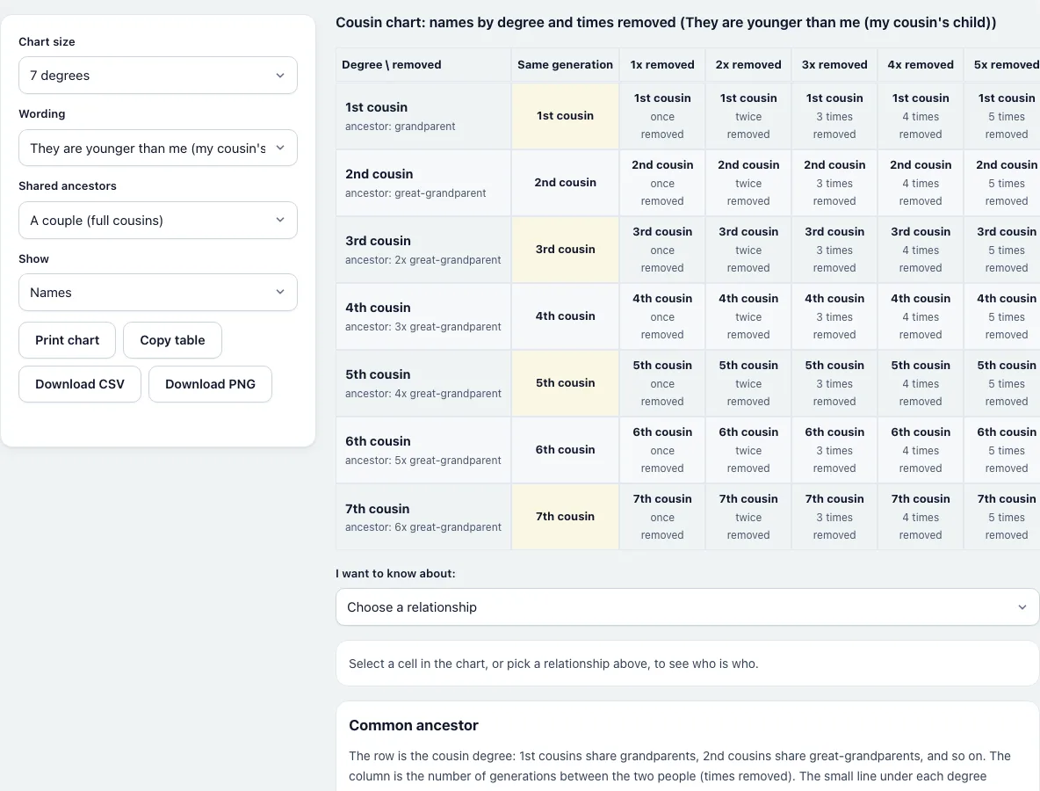Click the Download PNG button

tap(210, 384)
